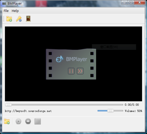Click the exit door icon
147x134 pixels.
28,19
